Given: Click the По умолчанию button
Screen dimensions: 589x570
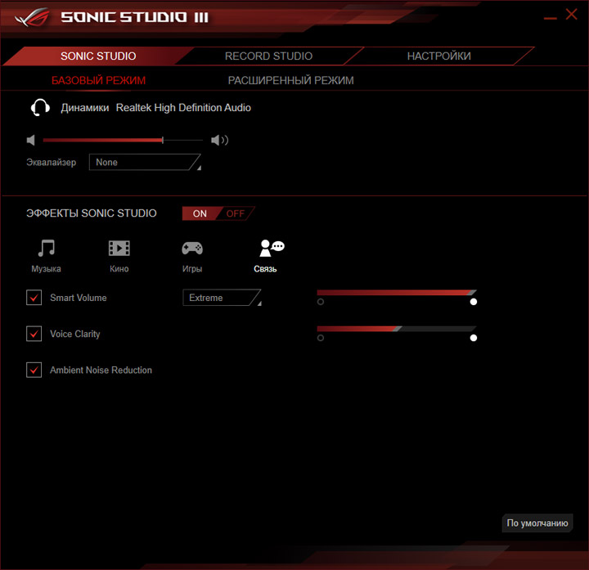Looking at the screenshot, I should (x=537, y=523).
